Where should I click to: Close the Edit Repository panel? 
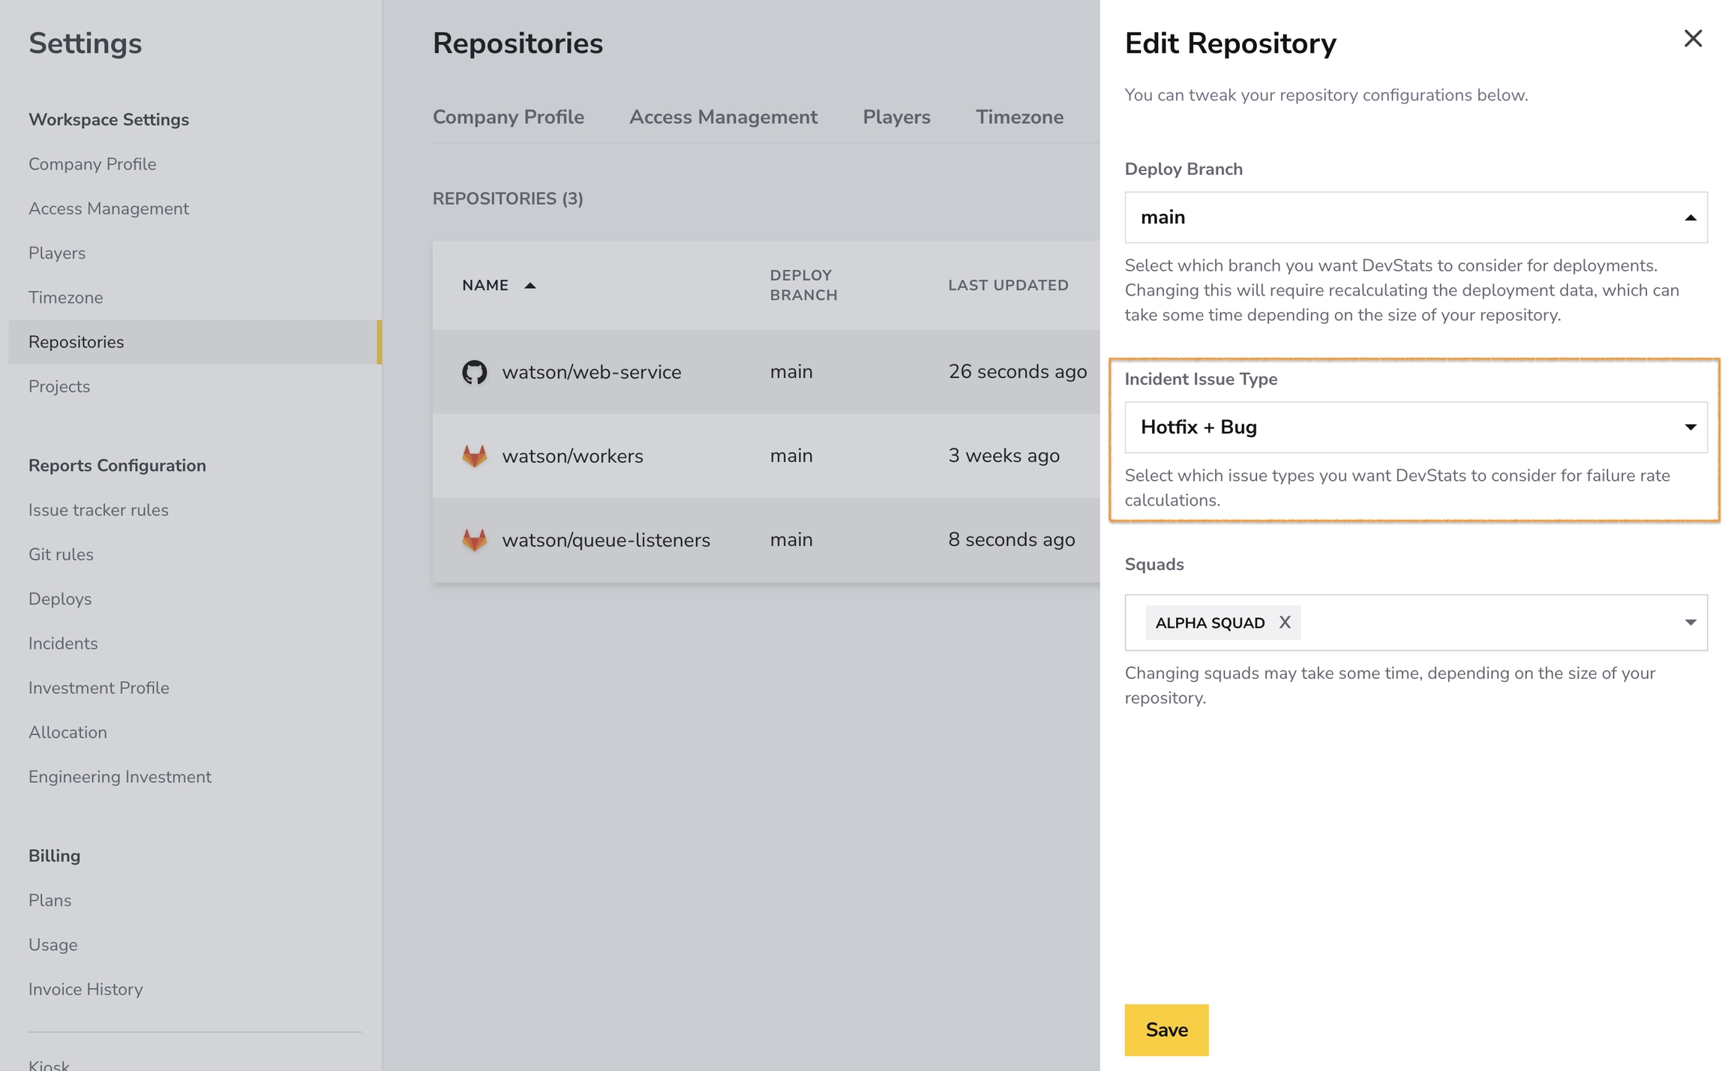(x=1693, y=38)
